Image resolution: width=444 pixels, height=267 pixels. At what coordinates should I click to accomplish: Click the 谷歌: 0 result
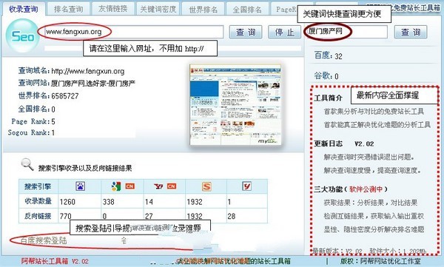point(326,76)
